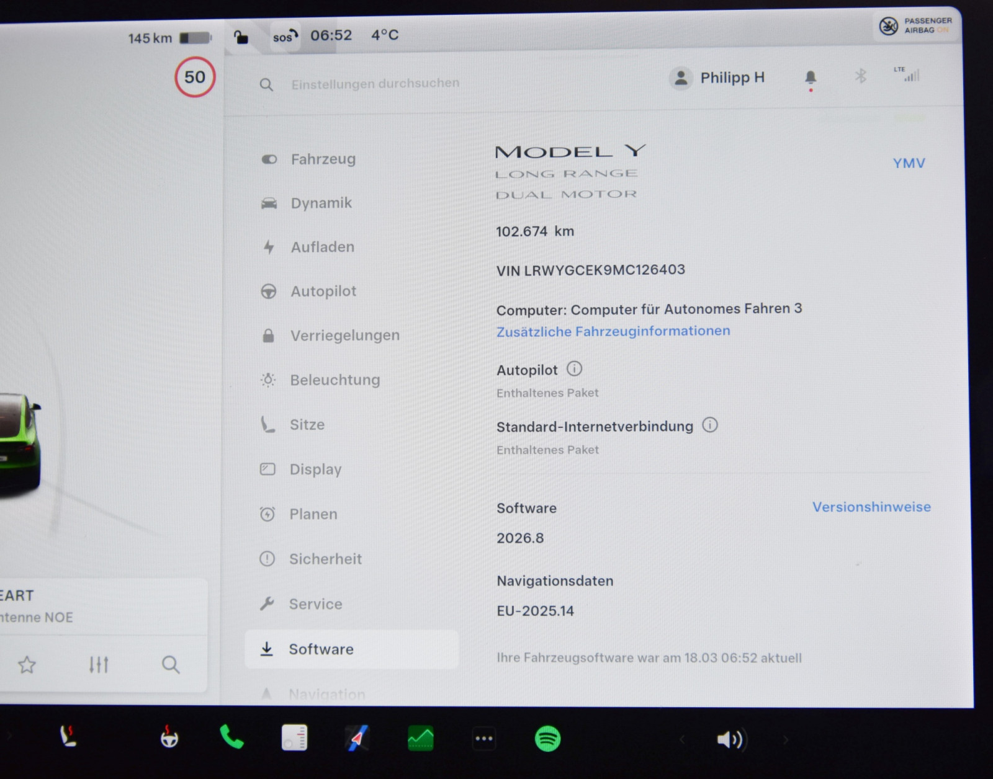Show info for Standard-Internetverbindung
Viewport: 993px width, 779px height.
(x=710, y=425)
